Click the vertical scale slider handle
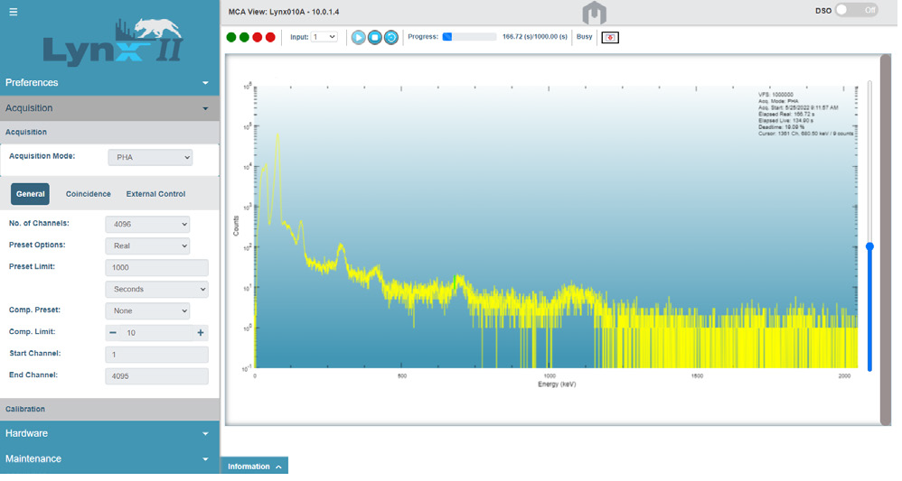 (869, 246)
